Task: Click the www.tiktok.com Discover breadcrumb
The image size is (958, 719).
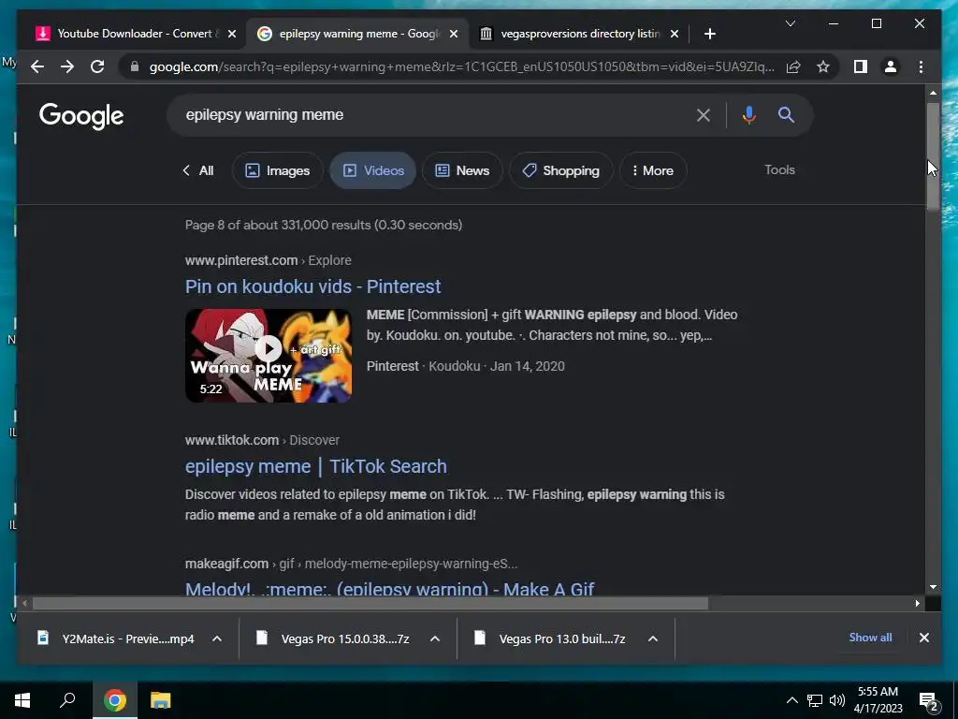Action: point(262,440)
